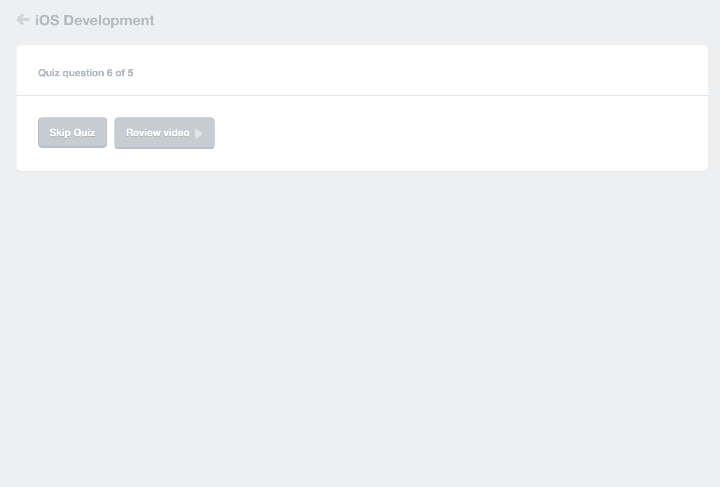Click the Skip Quiz button

72,133
